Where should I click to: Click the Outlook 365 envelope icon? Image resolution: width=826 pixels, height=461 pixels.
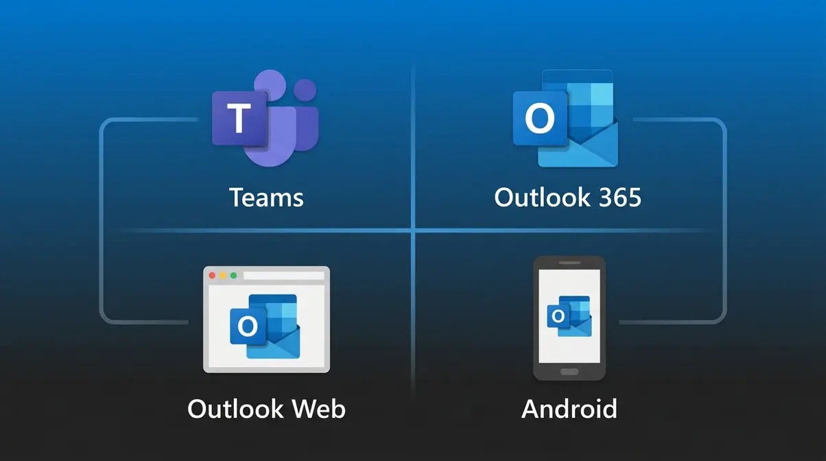tap(565, 118)
